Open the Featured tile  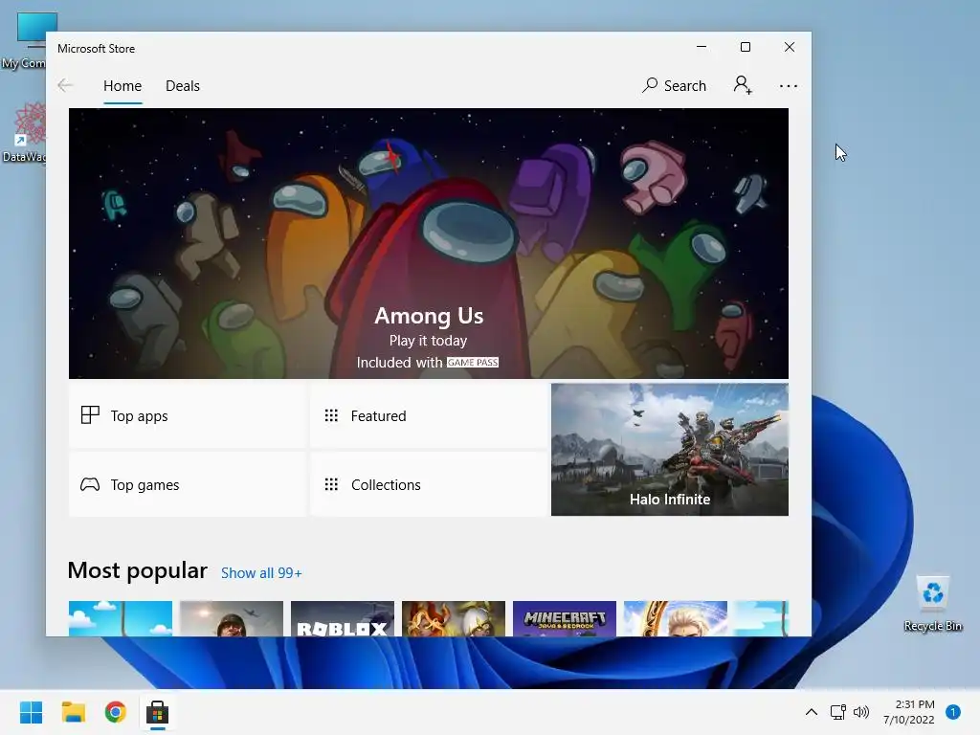pos(429,415)
